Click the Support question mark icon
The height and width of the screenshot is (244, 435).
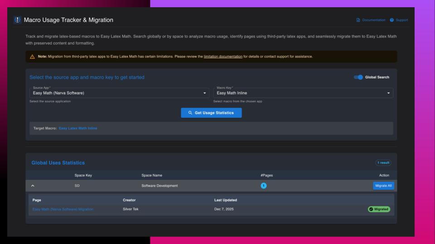click(x=391, y=20)
